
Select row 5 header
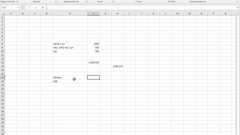(2, 33)
